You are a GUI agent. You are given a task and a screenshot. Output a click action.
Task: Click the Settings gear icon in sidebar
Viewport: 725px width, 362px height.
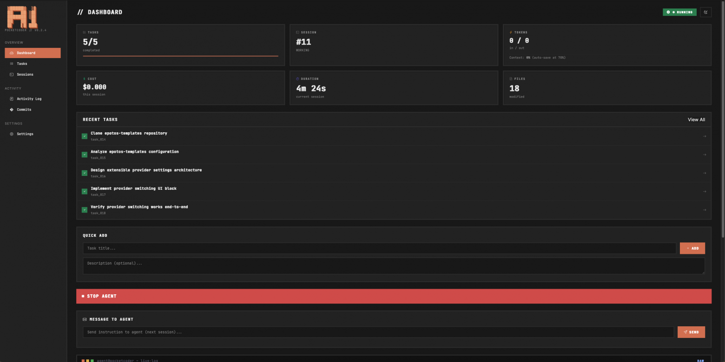click(x=12, y=134)
